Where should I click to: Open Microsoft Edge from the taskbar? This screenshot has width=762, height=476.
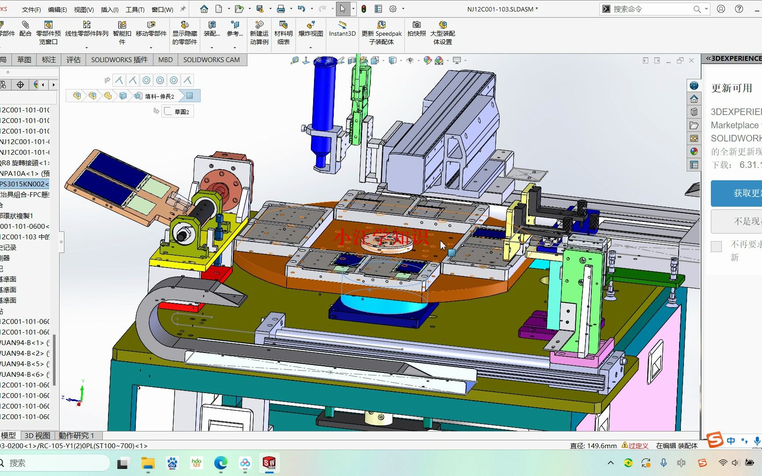(x=220, y=463)
